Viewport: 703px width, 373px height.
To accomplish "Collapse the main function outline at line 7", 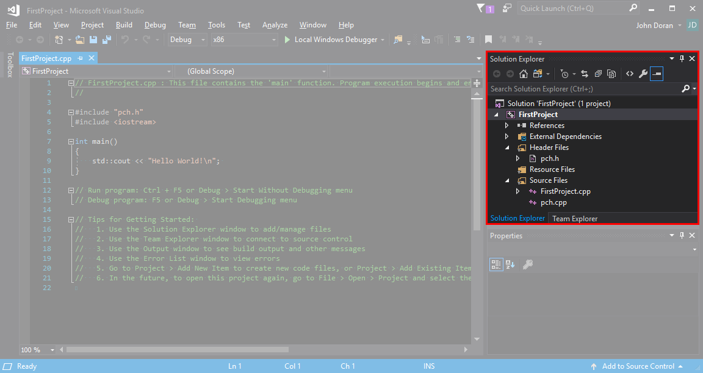I will pos(71,141).
